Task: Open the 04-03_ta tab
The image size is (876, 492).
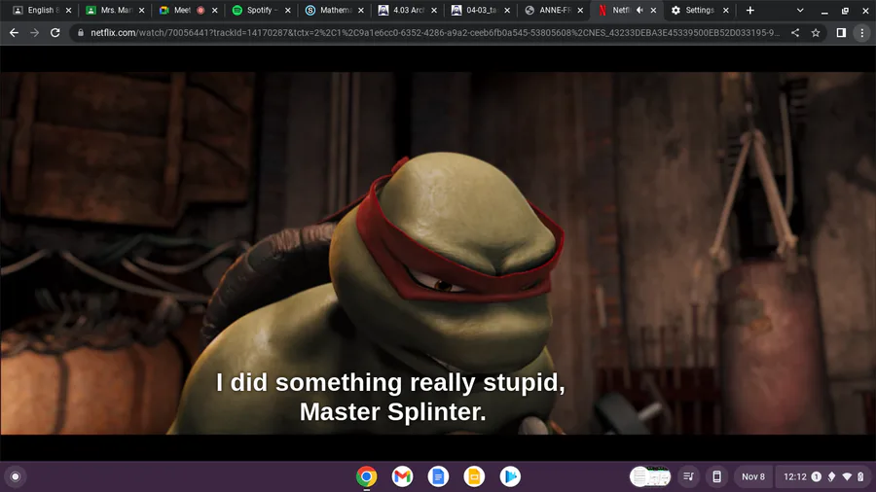Action: coord(481,10)
